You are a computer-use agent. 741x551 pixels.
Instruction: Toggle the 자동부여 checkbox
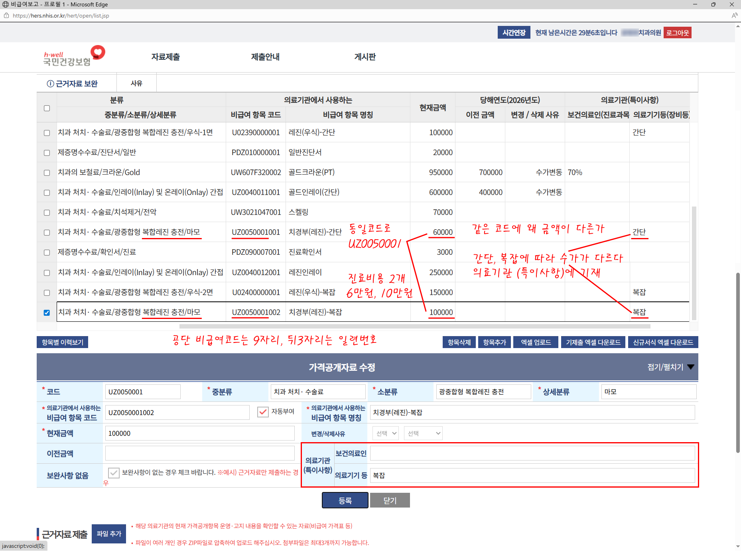pos(263,412)
